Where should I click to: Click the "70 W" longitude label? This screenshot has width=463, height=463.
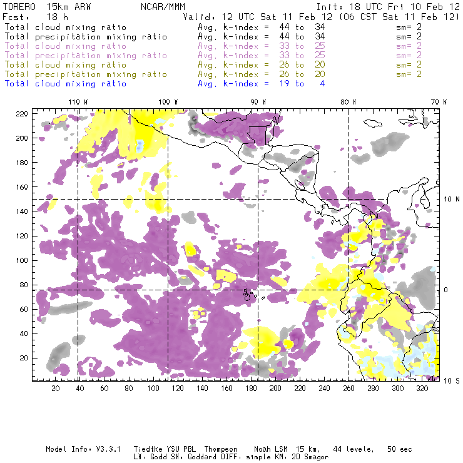coord(439,102)
